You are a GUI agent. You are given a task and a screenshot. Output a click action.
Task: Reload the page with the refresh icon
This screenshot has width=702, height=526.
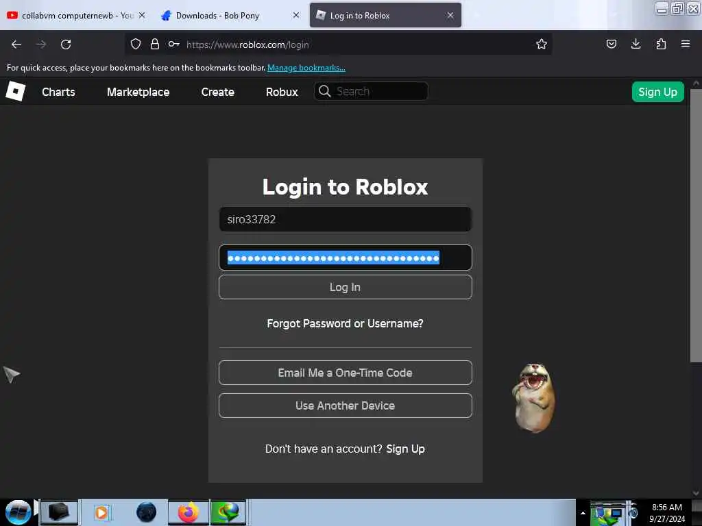coord(66,45)
